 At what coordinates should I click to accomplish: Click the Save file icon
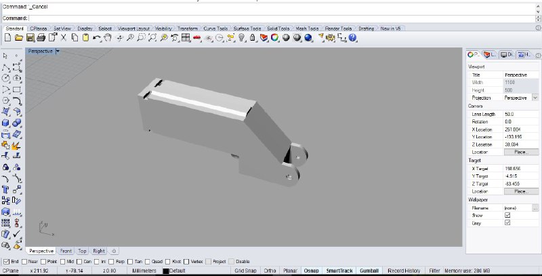pos(30,38)
